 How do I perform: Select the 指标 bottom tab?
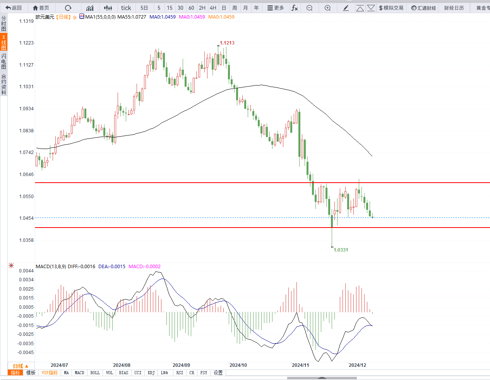(x=15, y=373)
